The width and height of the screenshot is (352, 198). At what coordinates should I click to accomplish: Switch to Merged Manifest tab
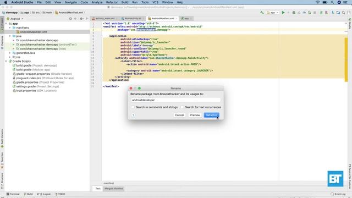pyautogui.click(x=114, y=189)
